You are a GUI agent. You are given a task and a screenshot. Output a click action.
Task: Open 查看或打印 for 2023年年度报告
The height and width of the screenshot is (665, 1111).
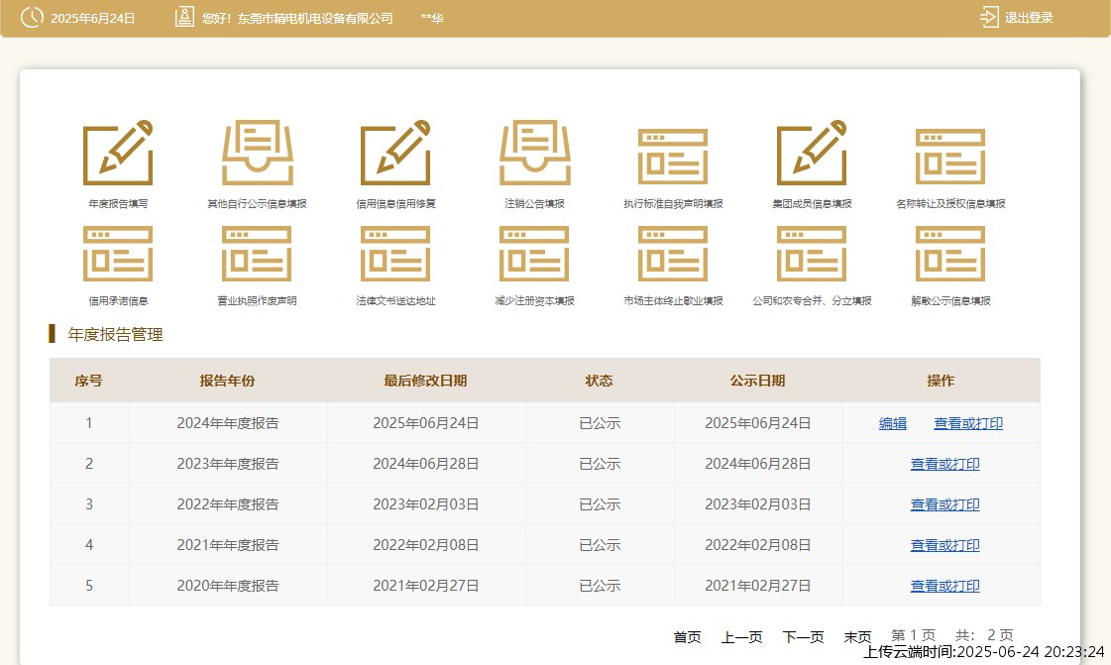(945, 464)
